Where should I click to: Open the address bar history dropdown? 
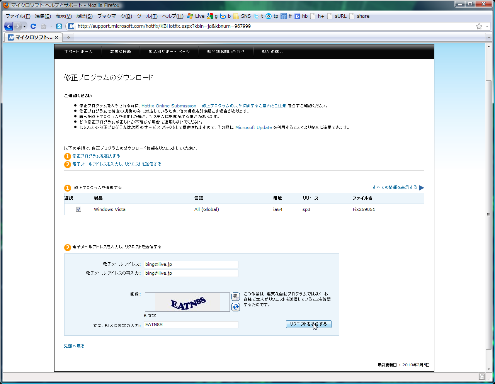tap(487, 26)
